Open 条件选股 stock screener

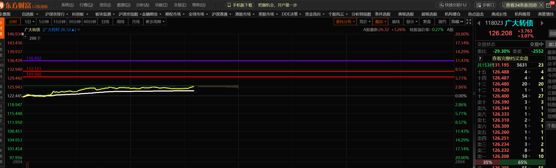pos(383,14)
